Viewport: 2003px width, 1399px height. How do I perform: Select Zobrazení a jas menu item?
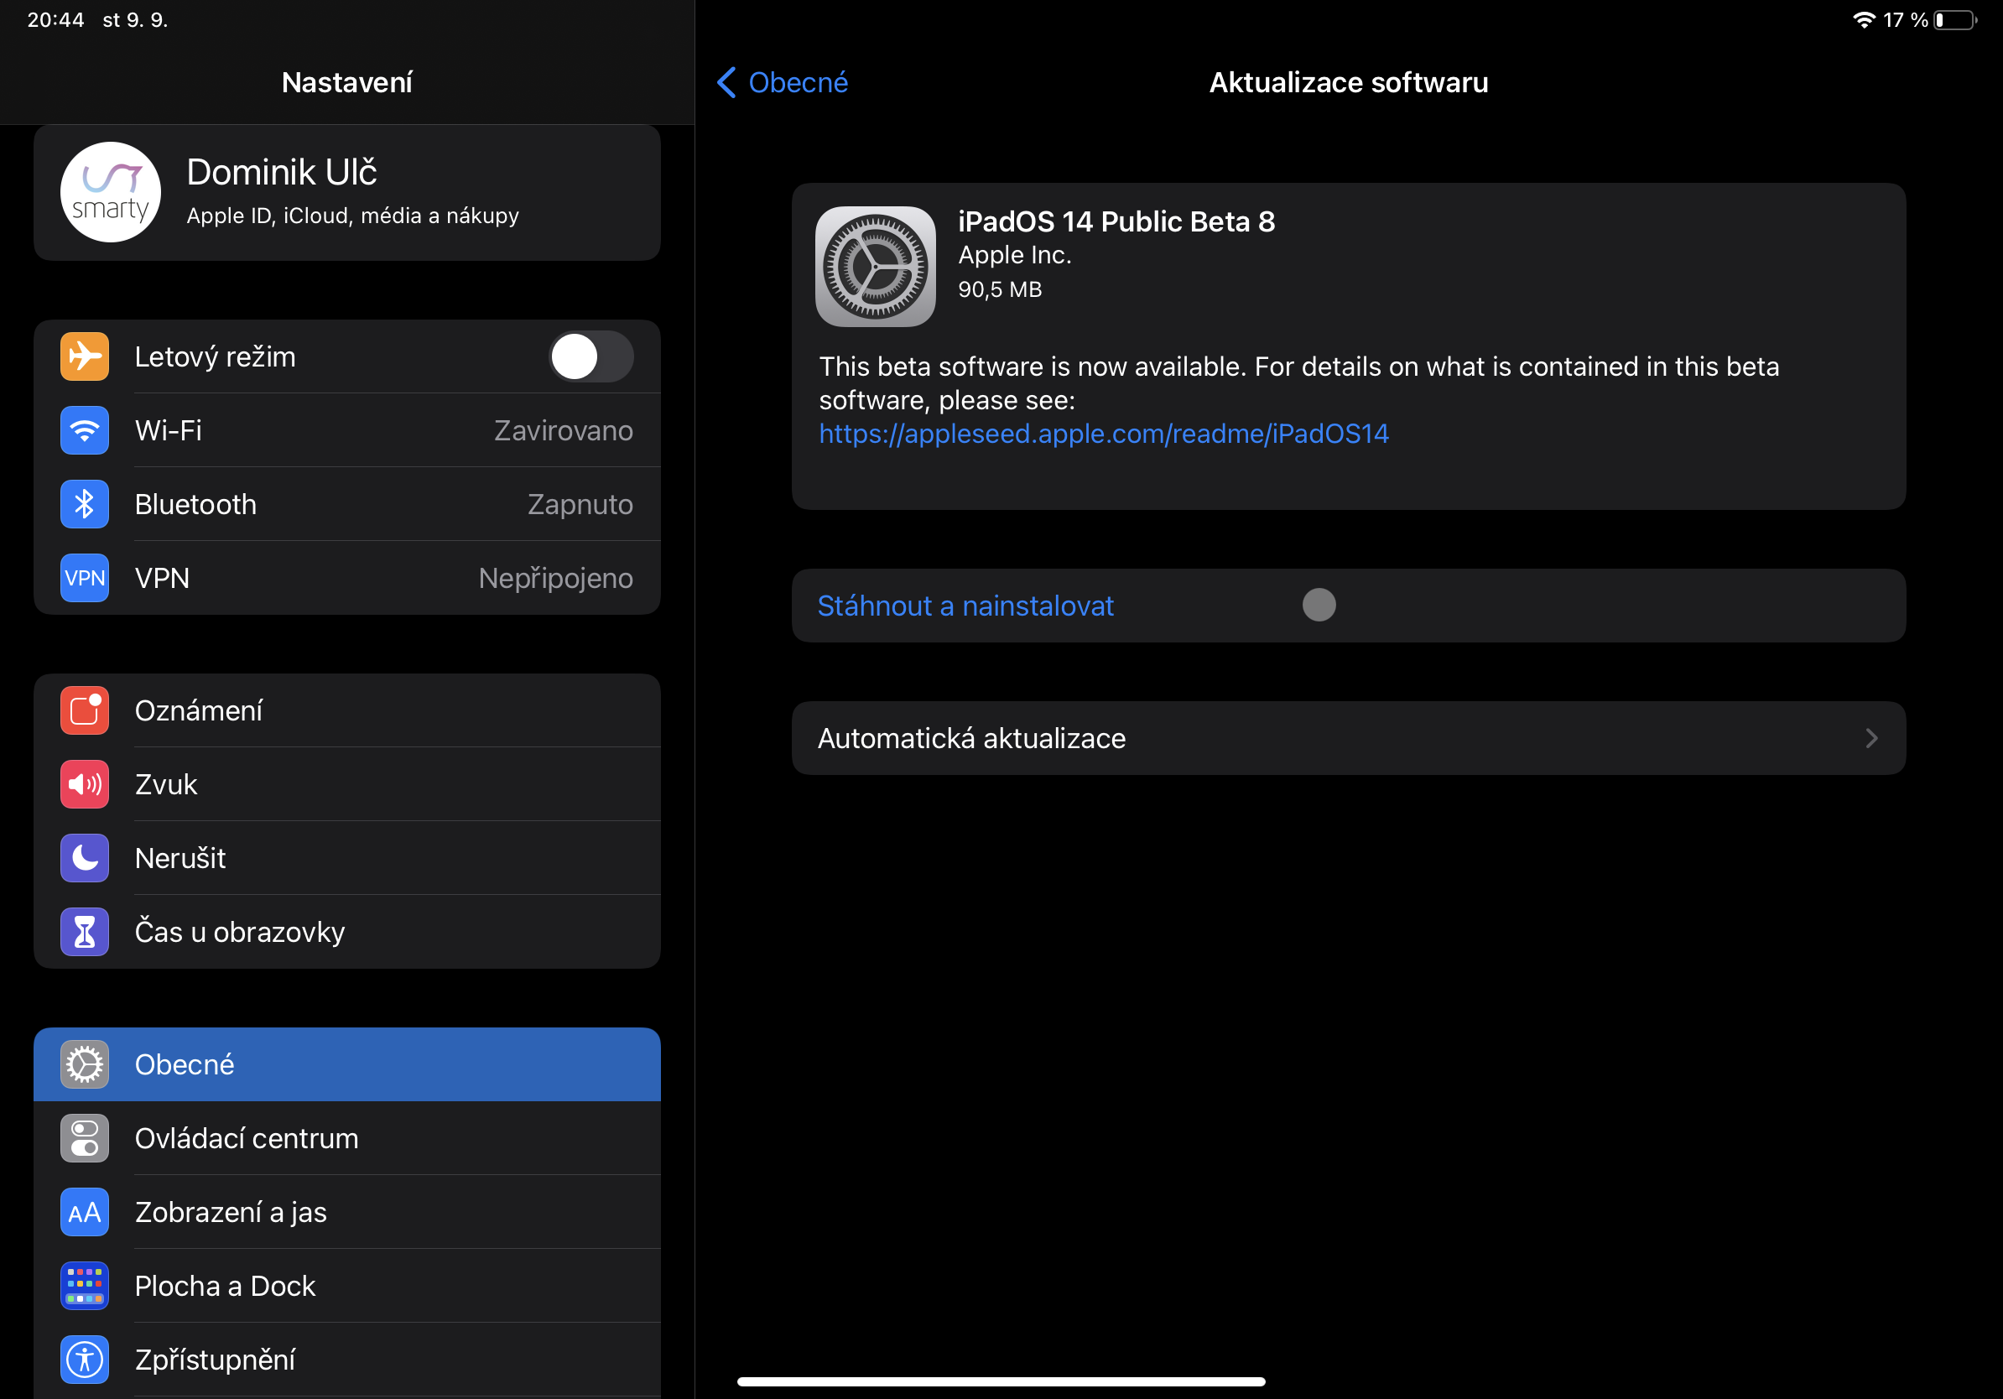(232, 1212)
